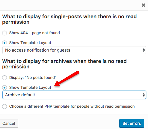Image resolution: width=148 pixels, height=129 pixels.
Task: Click the Show Template Layout label under single-posts
Action: 30,43
